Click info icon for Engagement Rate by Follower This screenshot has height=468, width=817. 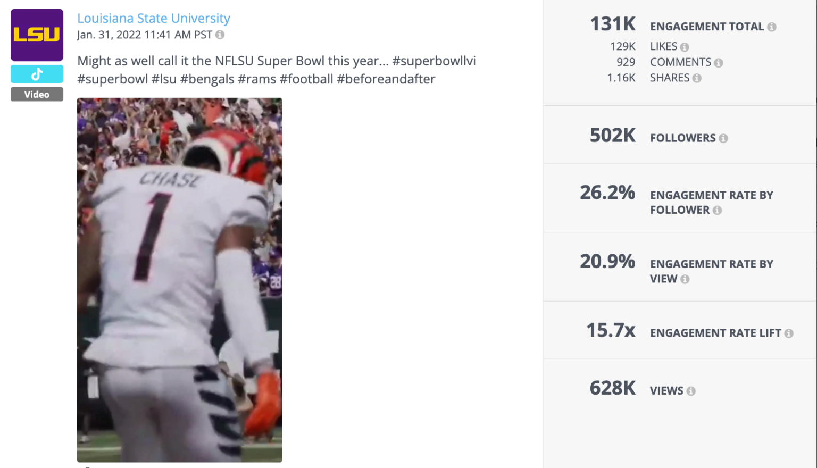717,210
